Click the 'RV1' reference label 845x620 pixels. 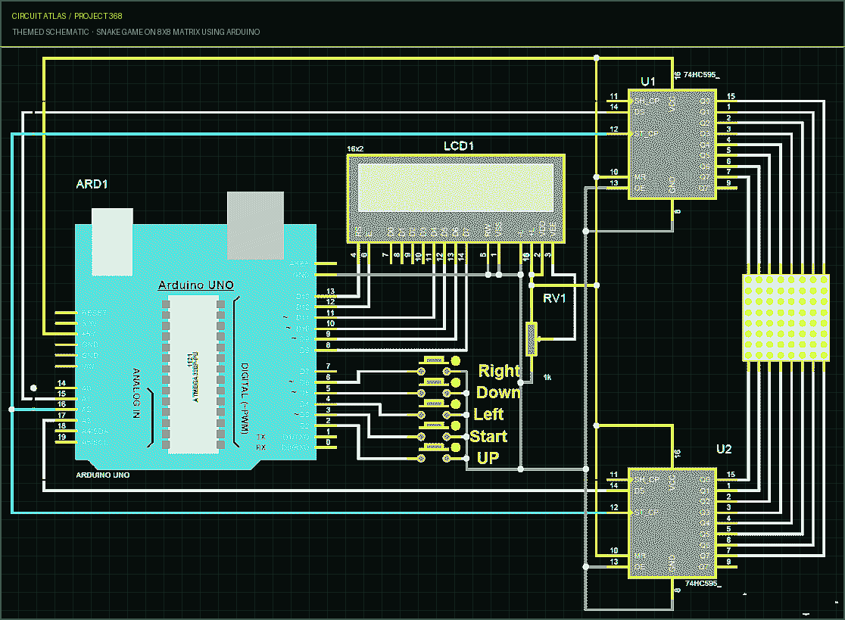pyautogui.click(x=554, y=298)
